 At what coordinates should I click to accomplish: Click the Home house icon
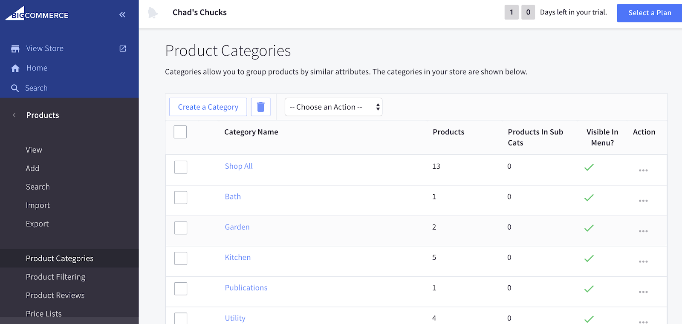pyautogui.click(x=15, y=68)
